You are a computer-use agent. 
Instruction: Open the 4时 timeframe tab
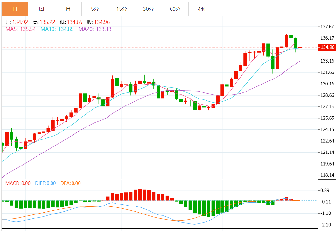(x=202, y=9)
